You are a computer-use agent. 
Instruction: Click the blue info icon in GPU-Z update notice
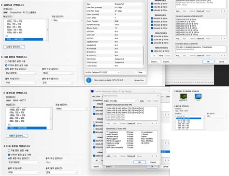point(89,80)
